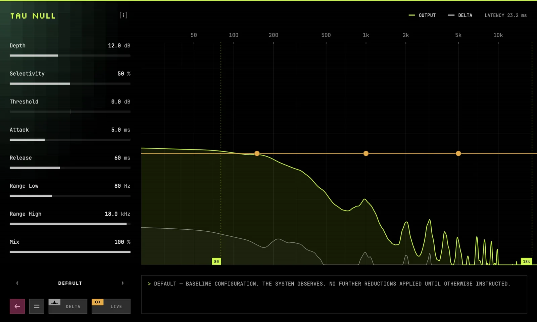Viewport: 537px width, 322px height.
Task: Toggle the DELTA listen button
Action: pos(68,306)
